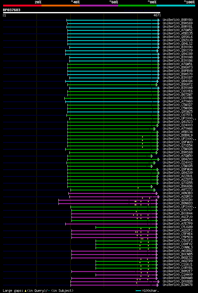The image size is (198, 293).
Task: Click label UniRef100_C1G6J1
Action: point(178,264)
